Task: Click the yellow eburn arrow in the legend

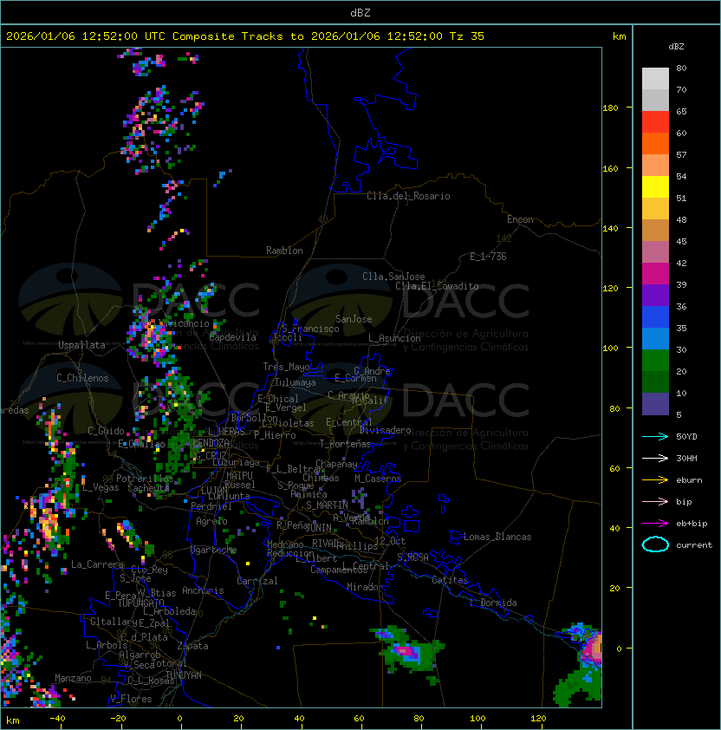Action: 655,480
